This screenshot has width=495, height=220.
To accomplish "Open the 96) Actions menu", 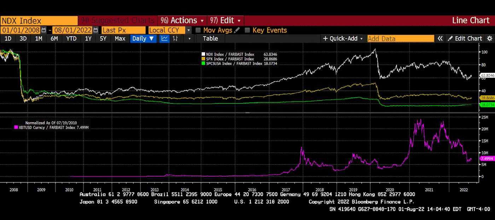I will click(x=182, y=20).
